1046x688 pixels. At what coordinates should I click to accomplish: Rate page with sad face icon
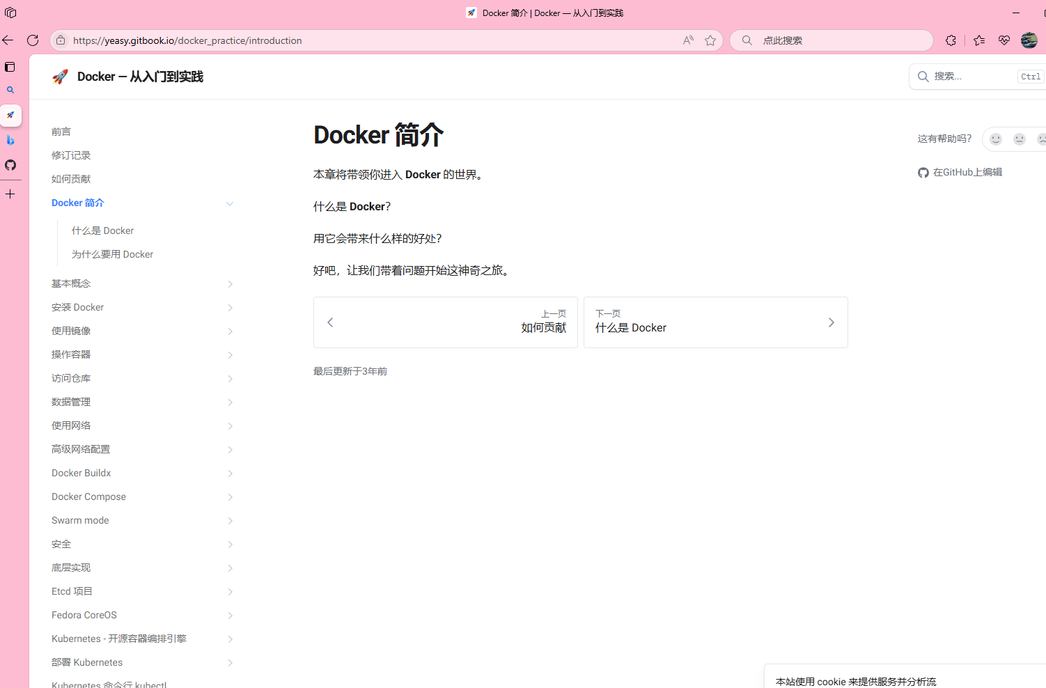coord(1042,139)
